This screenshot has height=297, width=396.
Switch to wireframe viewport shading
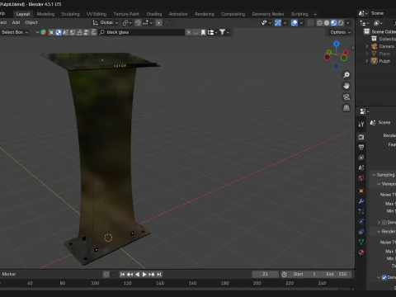pos(319,23)
